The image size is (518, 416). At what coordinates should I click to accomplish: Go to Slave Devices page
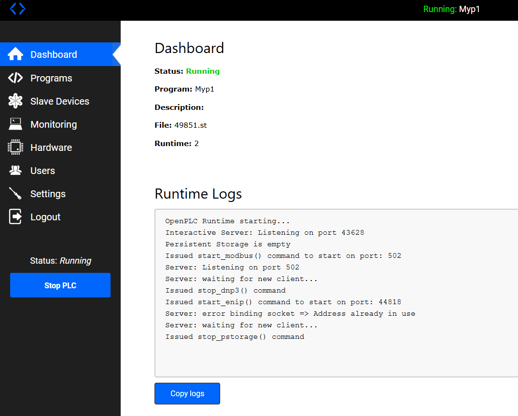coord(60,101)
